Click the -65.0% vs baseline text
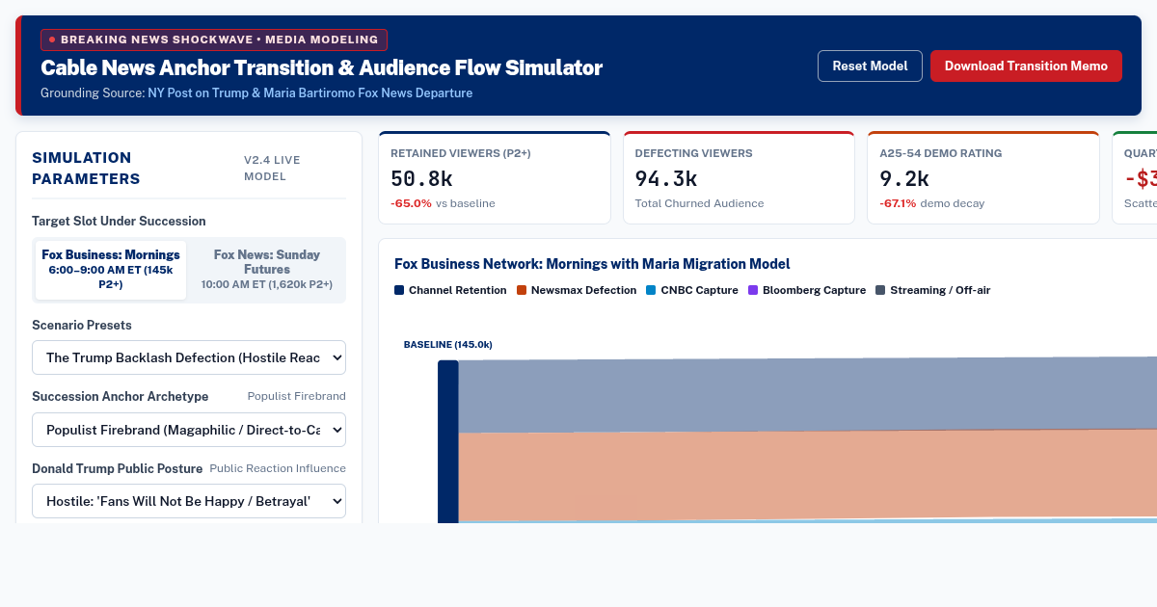1157x607 pixels. click(443, 203)
